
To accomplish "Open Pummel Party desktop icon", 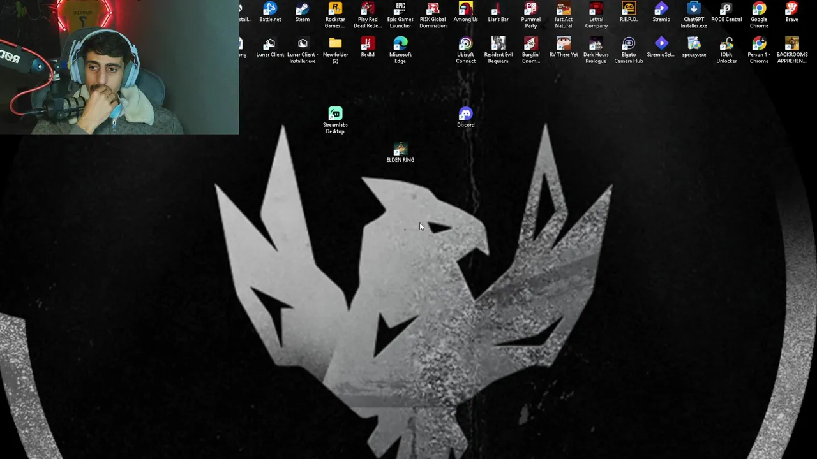I will click(530, 15).
